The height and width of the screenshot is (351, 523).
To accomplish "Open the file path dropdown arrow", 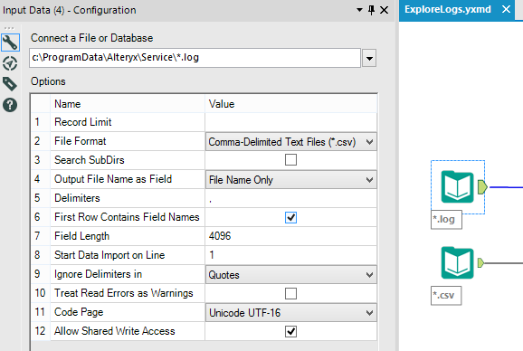I will click(x=369, y=58).
